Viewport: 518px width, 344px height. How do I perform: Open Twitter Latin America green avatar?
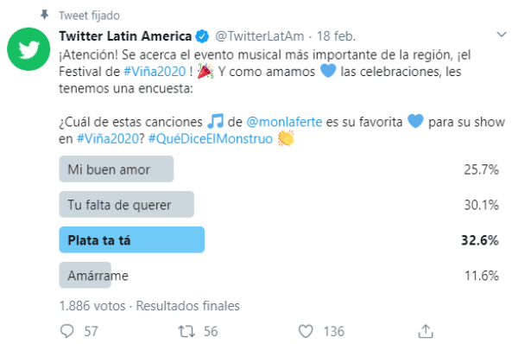click(28, 49)
